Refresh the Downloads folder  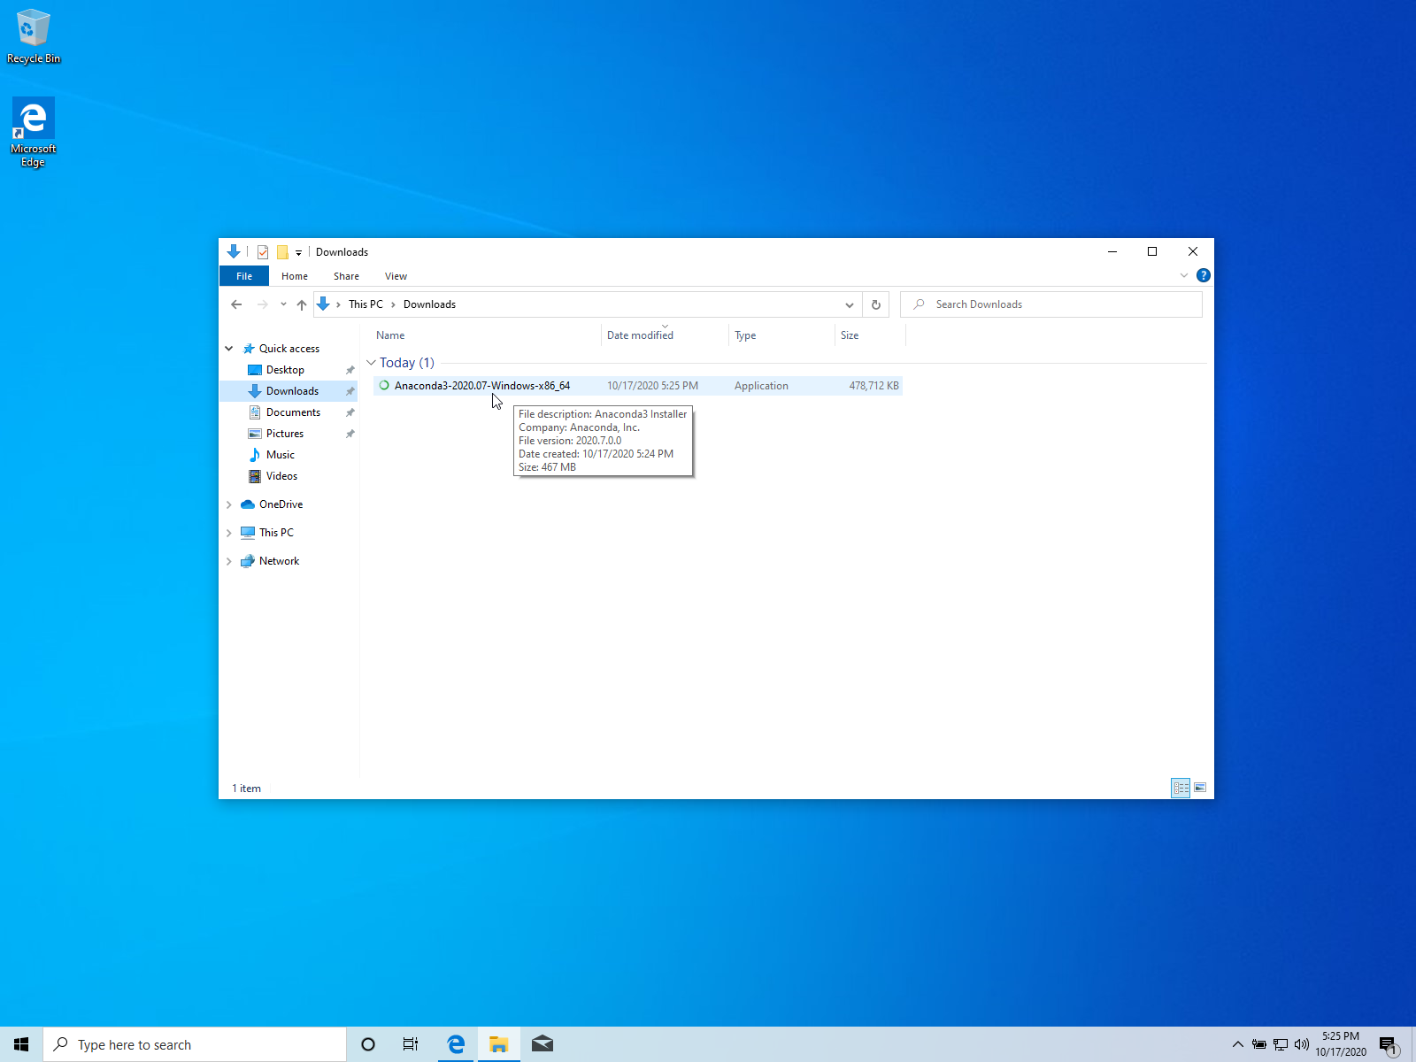(x=876, y=304)
